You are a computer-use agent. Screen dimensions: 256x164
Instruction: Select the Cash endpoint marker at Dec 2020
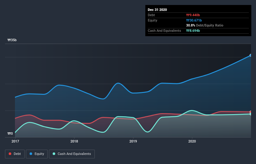[x=251, y=114]
